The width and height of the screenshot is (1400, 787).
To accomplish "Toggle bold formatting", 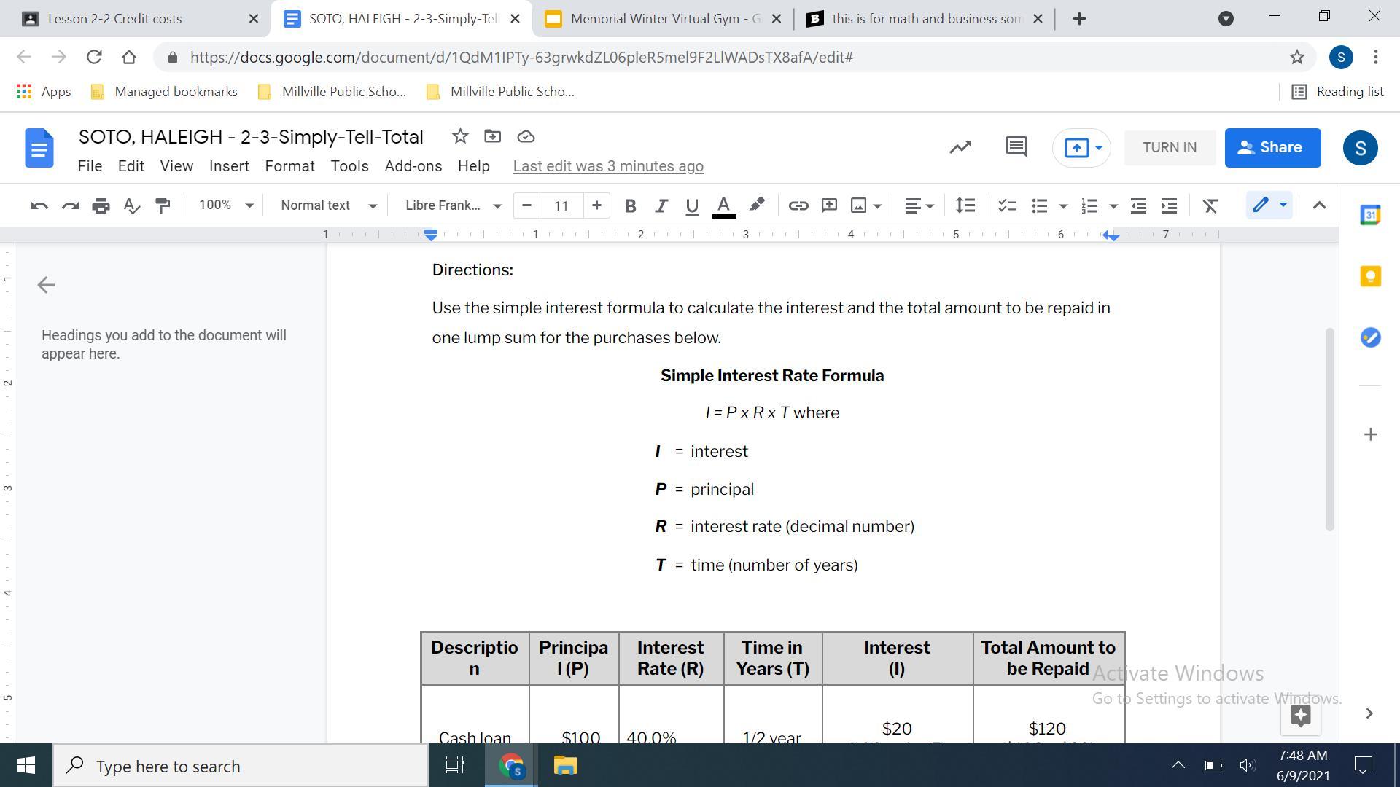I will 630,205.
